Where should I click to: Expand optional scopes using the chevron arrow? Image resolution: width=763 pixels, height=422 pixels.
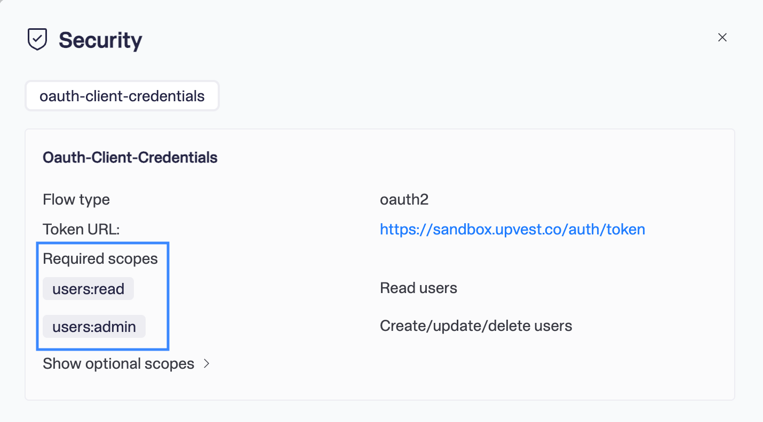(206, 364)
